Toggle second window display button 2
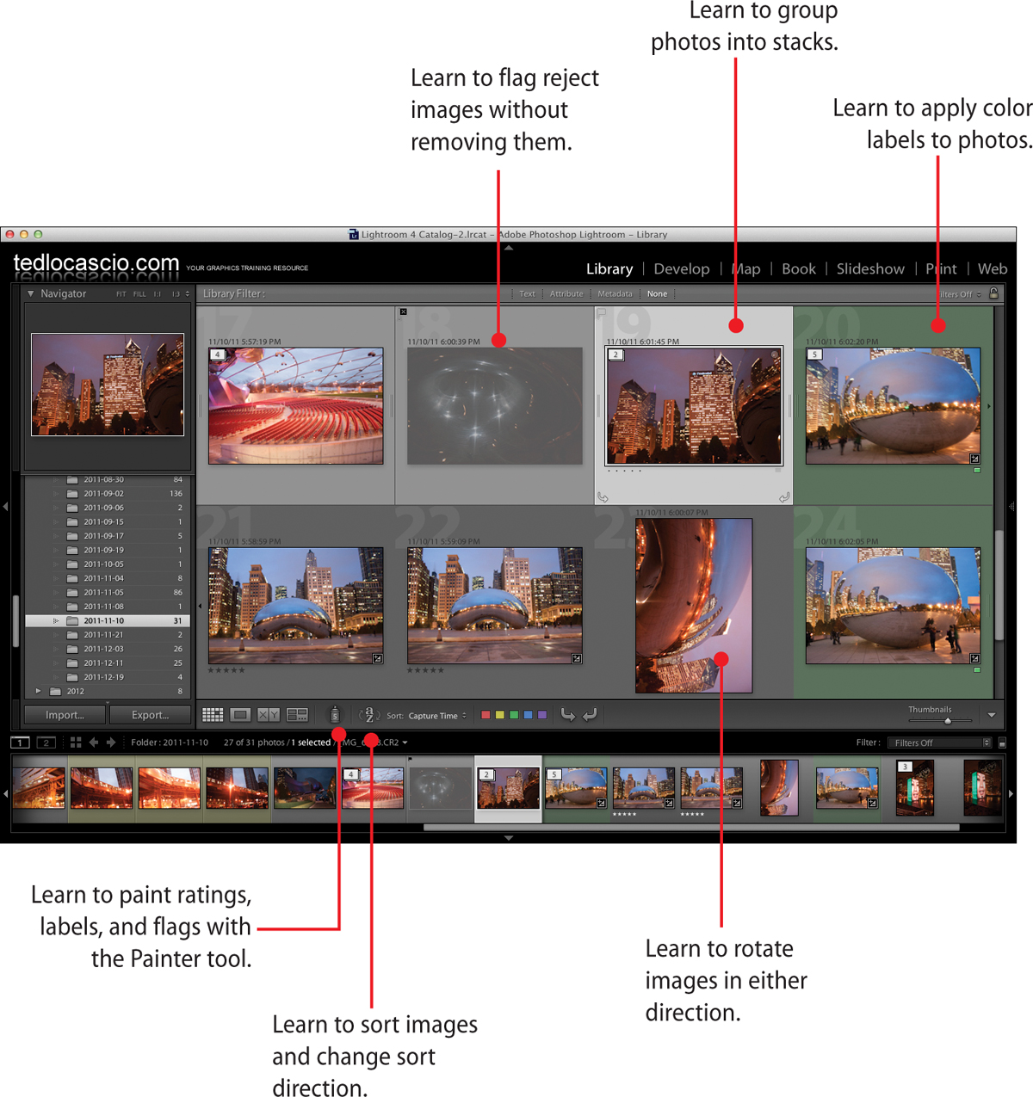 click(46, 742)
